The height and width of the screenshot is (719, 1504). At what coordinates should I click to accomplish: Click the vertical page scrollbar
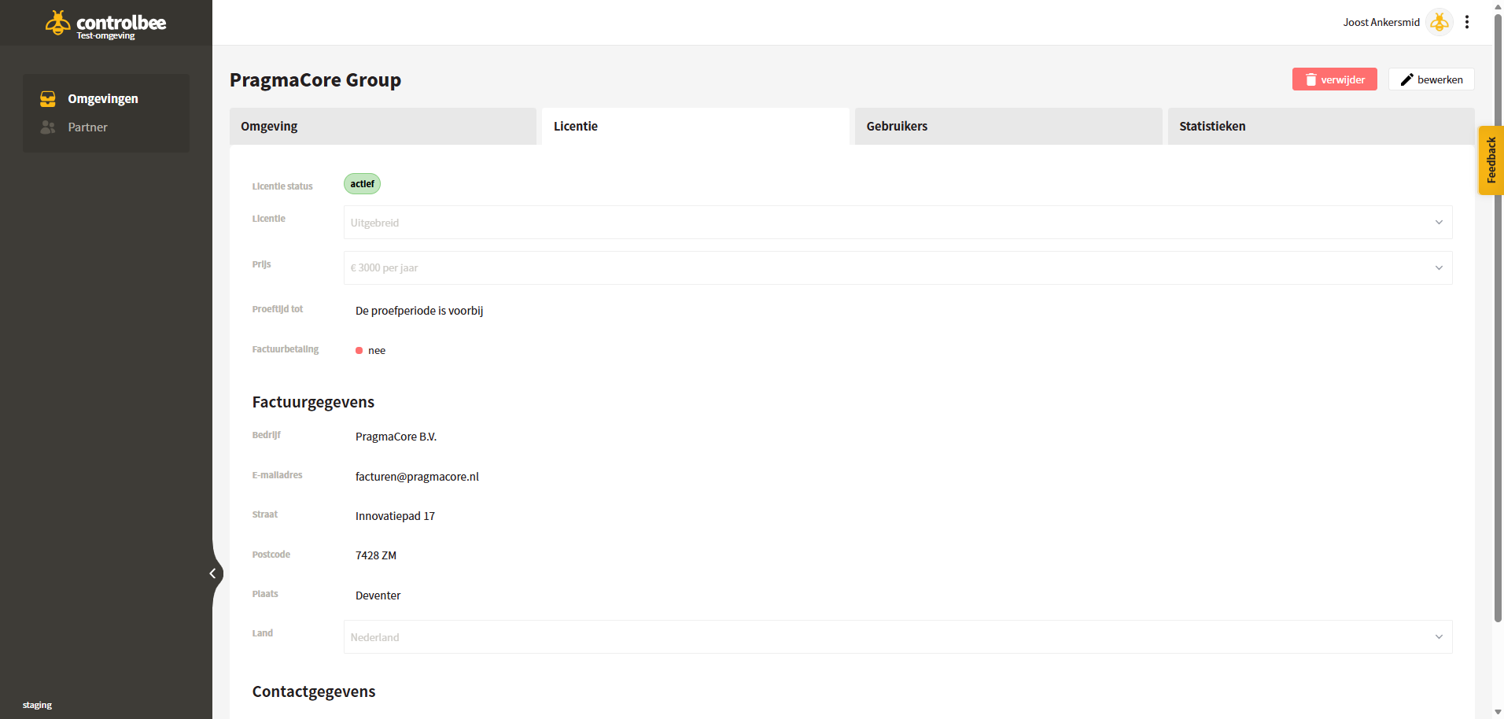point(1498,315)
